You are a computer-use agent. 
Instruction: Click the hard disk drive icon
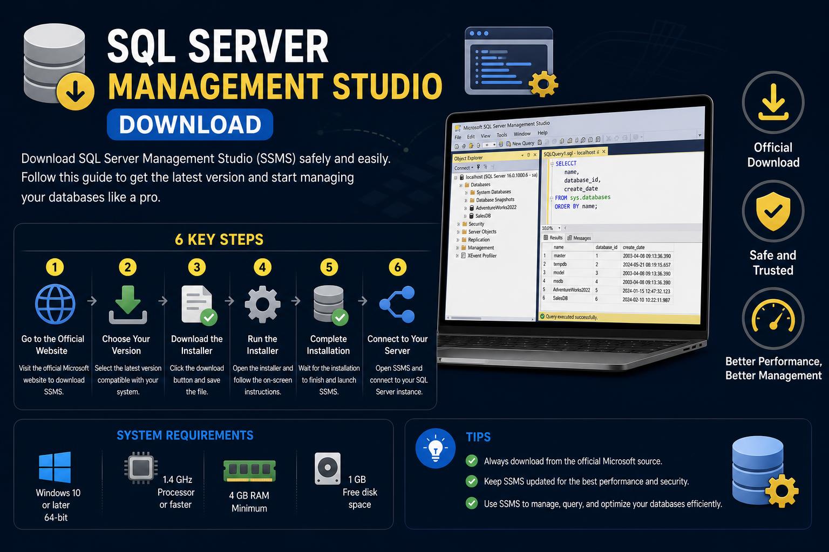pyautogui.click(x=328, y=468)
